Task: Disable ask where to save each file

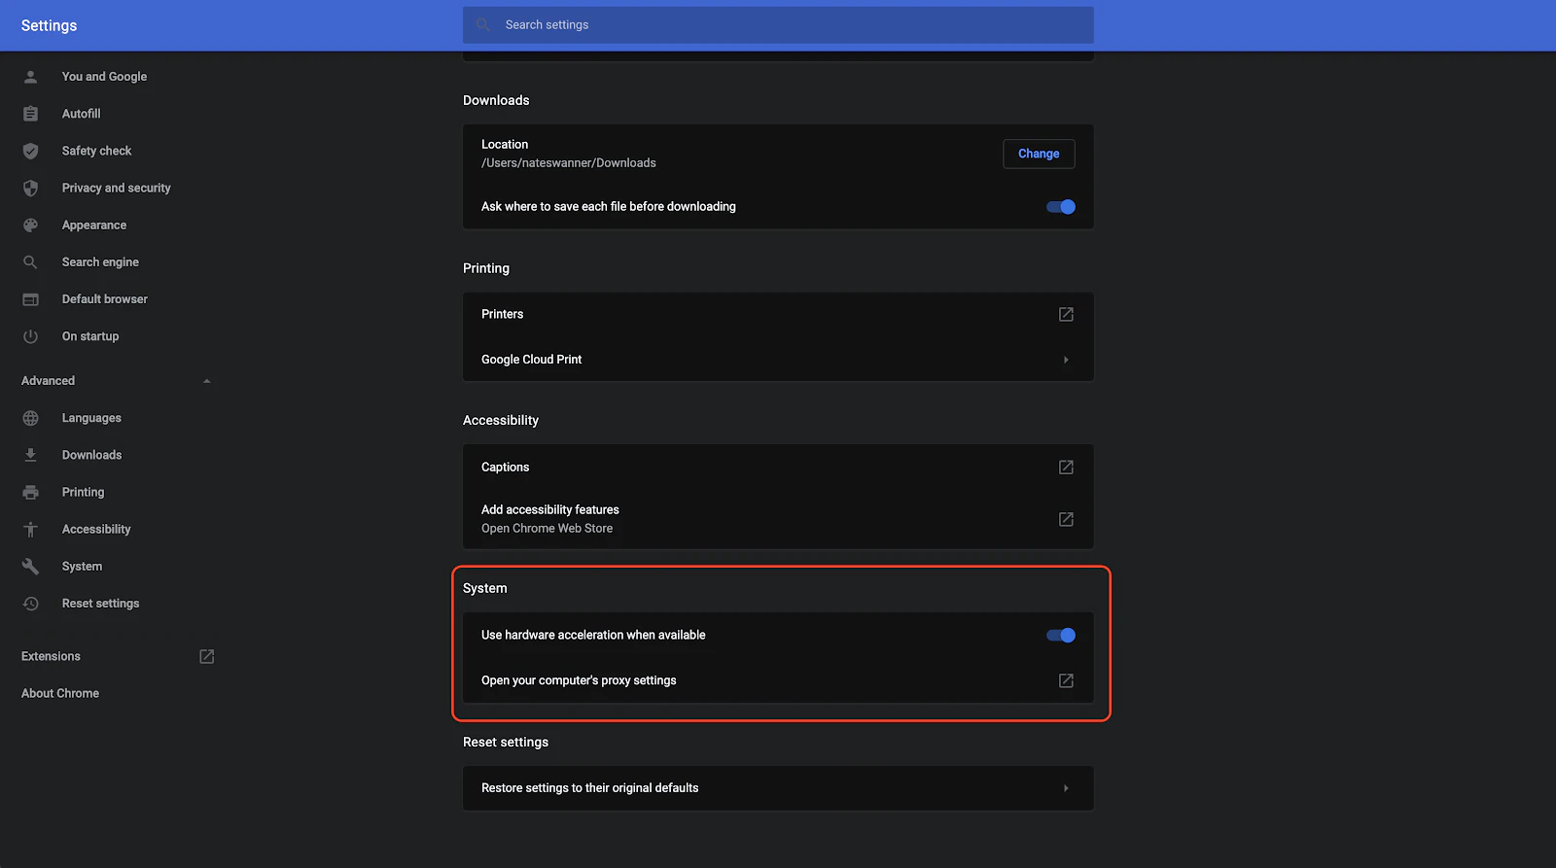Action: pos(1061,206)
